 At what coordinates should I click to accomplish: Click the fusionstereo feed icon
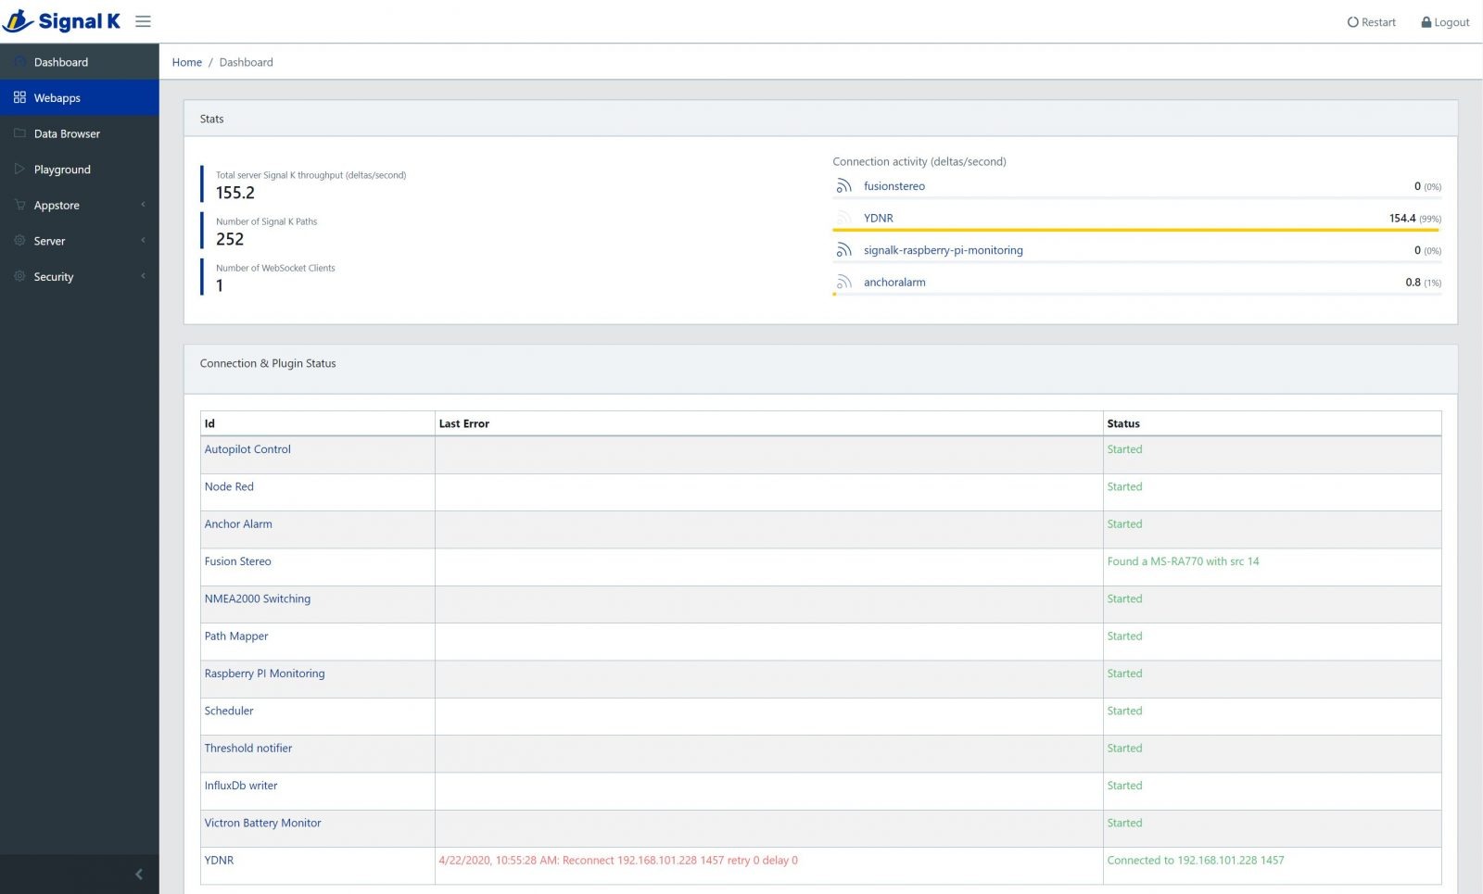(843, 186)
